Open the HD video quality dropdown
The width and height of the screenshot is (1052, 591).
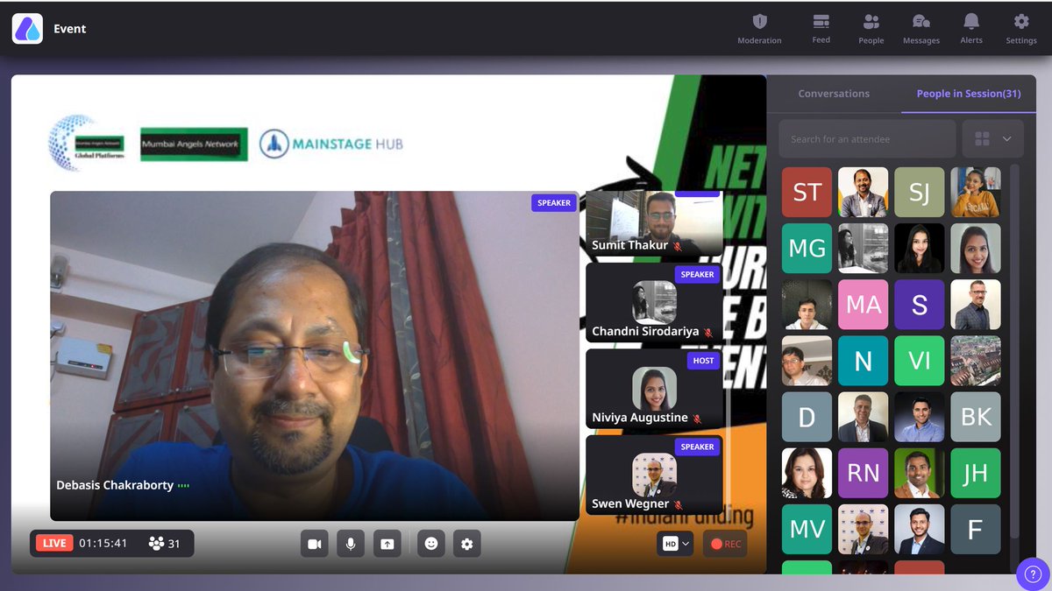[675, 544]
